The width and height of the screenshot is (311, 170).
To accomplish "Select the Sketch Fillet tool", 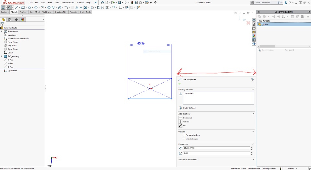I will pyautogui.click(x=66, y=7).
